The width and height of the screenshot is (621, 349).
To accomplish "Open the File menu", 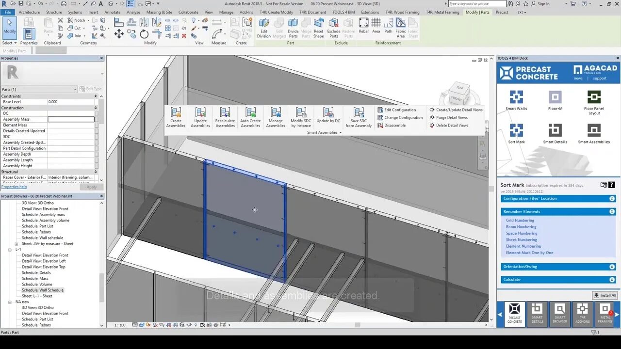I will [8, 12].
